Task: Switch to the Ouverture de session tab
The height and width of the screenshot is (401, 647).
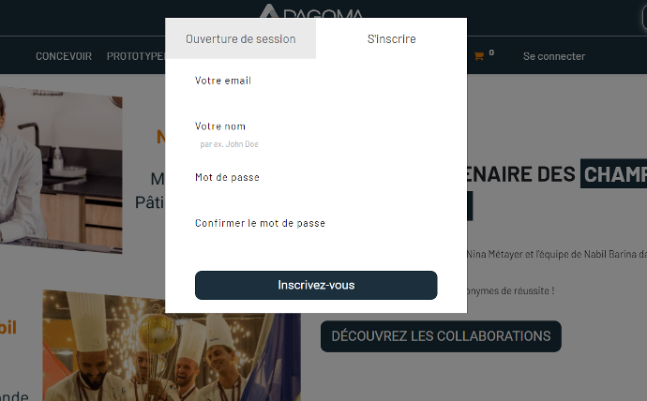Action: click(241, 38)
